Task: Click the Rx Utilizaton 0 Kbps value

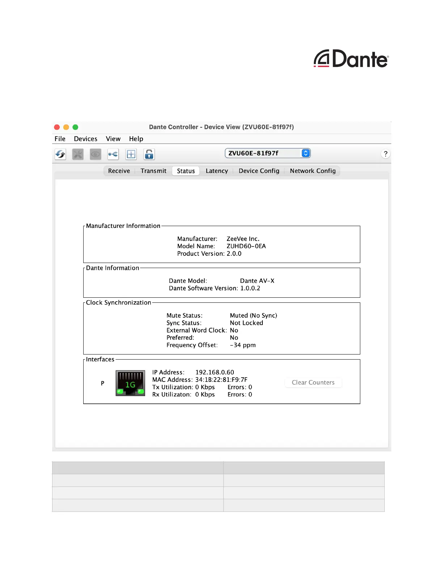Action: 205,394
